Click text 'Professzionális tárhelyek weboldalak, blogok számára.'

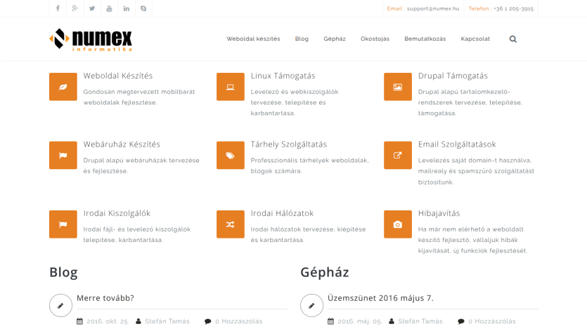[x=309, y=166]
